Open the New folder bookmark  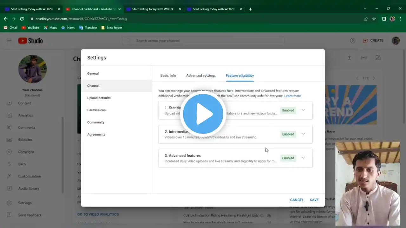(111, 28)
